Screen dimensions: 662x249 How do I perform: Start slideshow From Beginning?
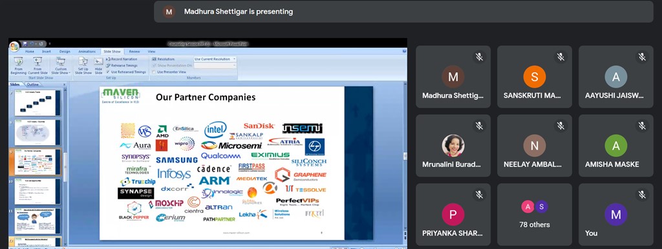19,66
